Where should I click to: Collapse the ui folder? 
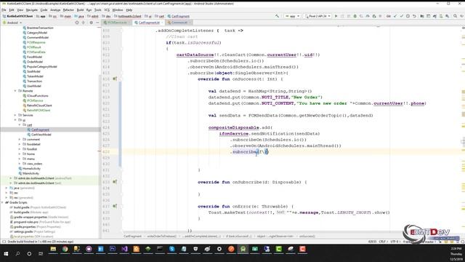point(15,120)
